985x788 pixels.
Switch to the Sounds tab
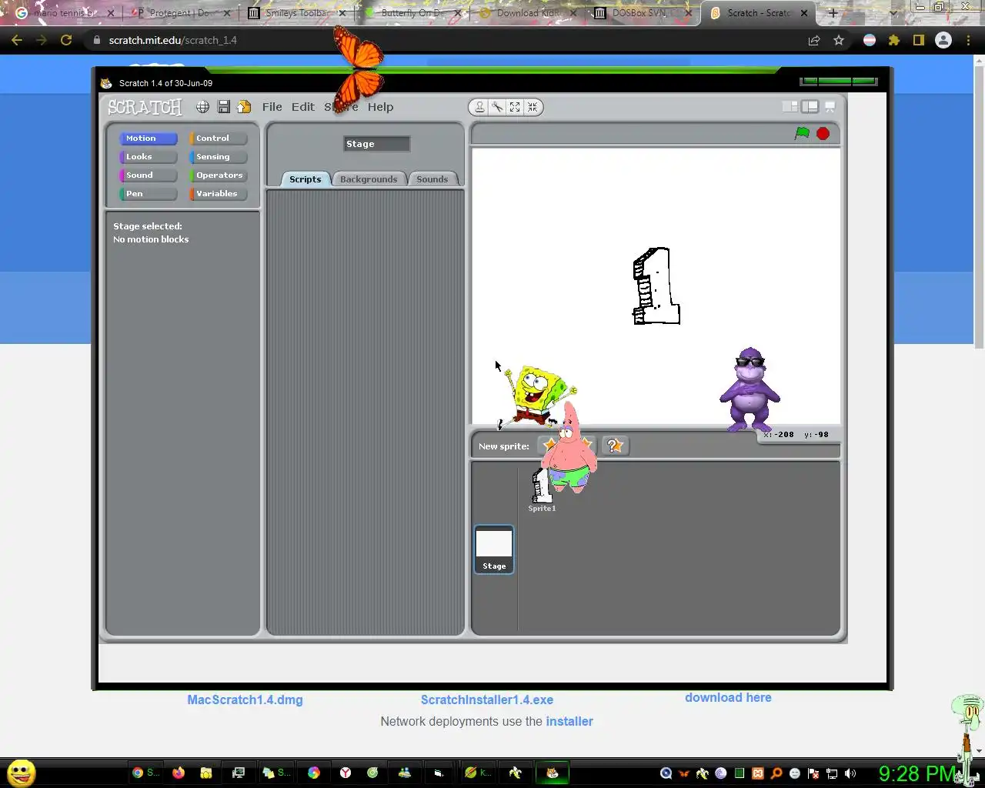432,179
